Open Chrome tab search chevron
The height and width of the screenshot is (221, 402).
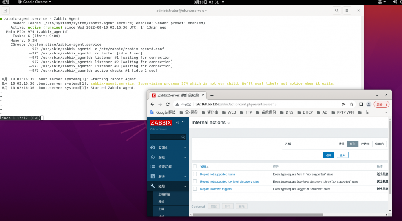377,95
